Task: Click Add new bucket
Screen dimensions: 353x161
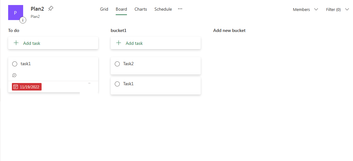Action: click(229, 30)
